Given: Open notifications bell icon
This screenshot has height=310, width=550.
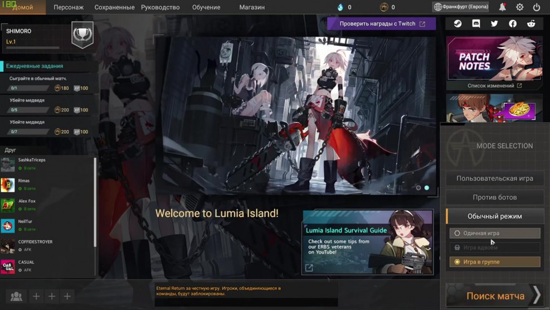Looking at the screenshot, I should coord(502,7).
